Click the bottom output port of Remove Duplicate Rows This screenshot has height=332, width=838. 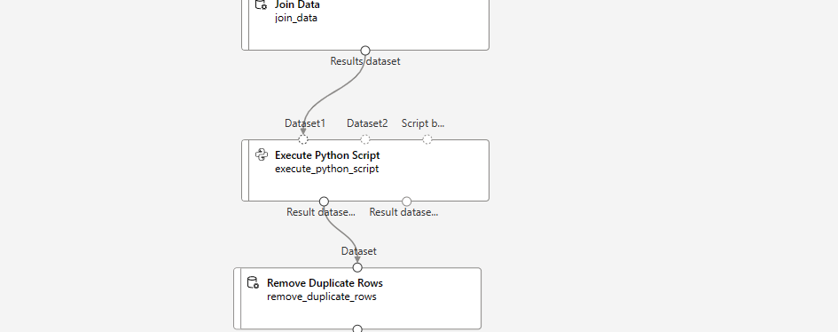[357, 328]
